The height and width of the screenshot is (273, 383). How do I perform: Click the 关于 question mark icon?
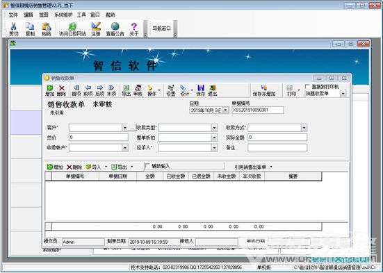pyautogui.click(x=134, y=26)
